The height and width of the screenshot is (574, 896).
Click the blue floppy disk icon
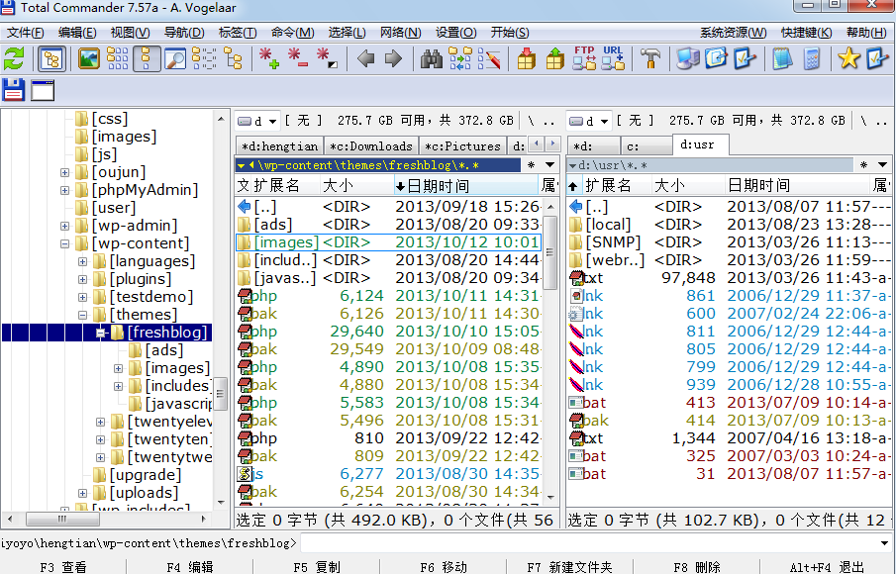click(x=14, y=90)
